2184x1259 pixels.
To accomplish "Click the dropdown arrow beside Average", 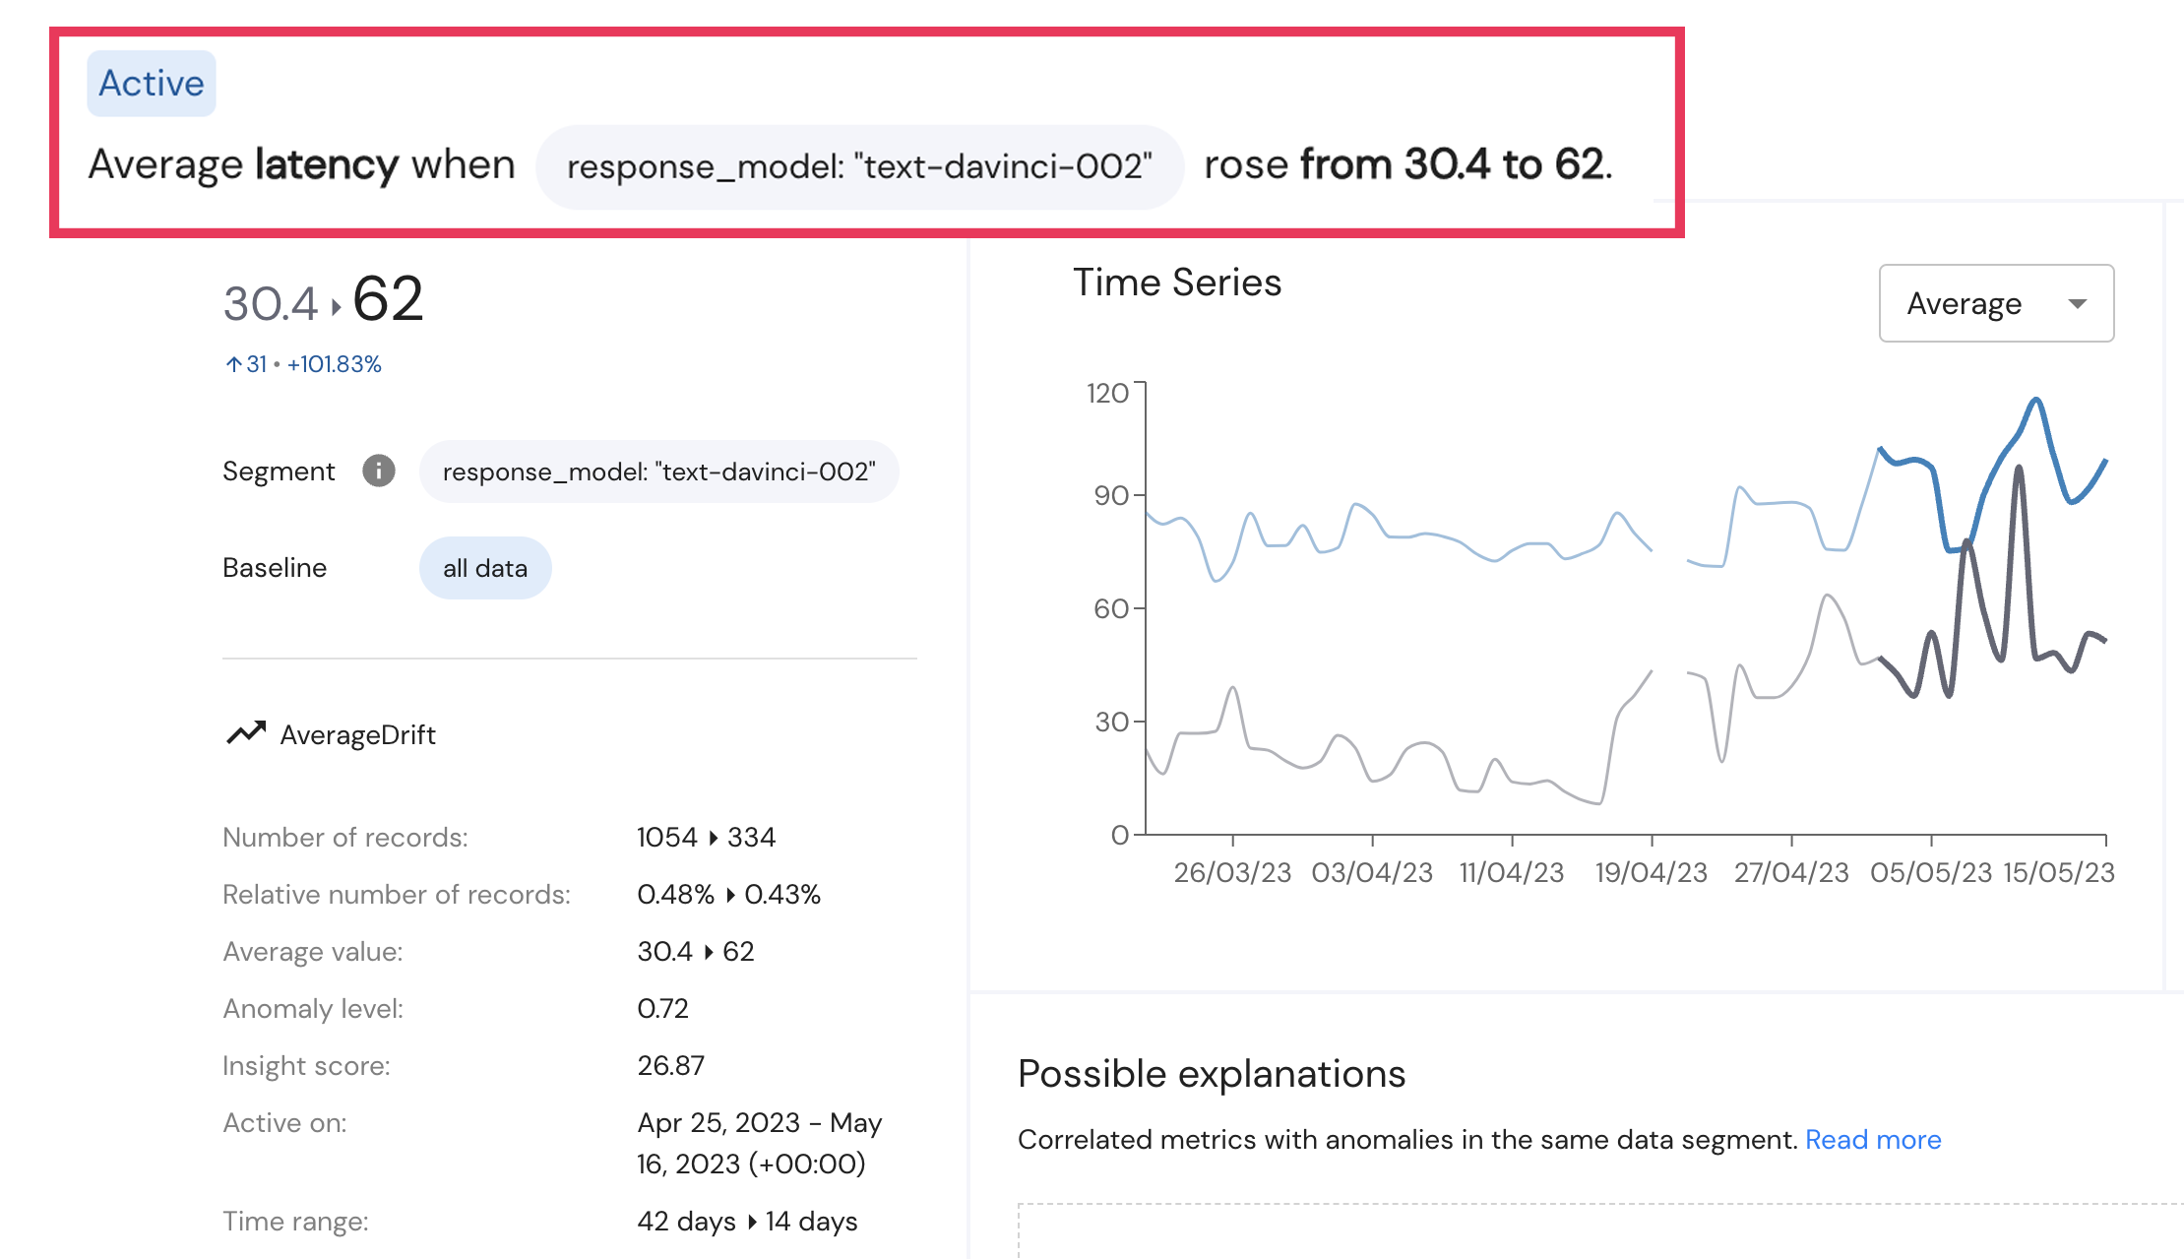I will 2078,303.
